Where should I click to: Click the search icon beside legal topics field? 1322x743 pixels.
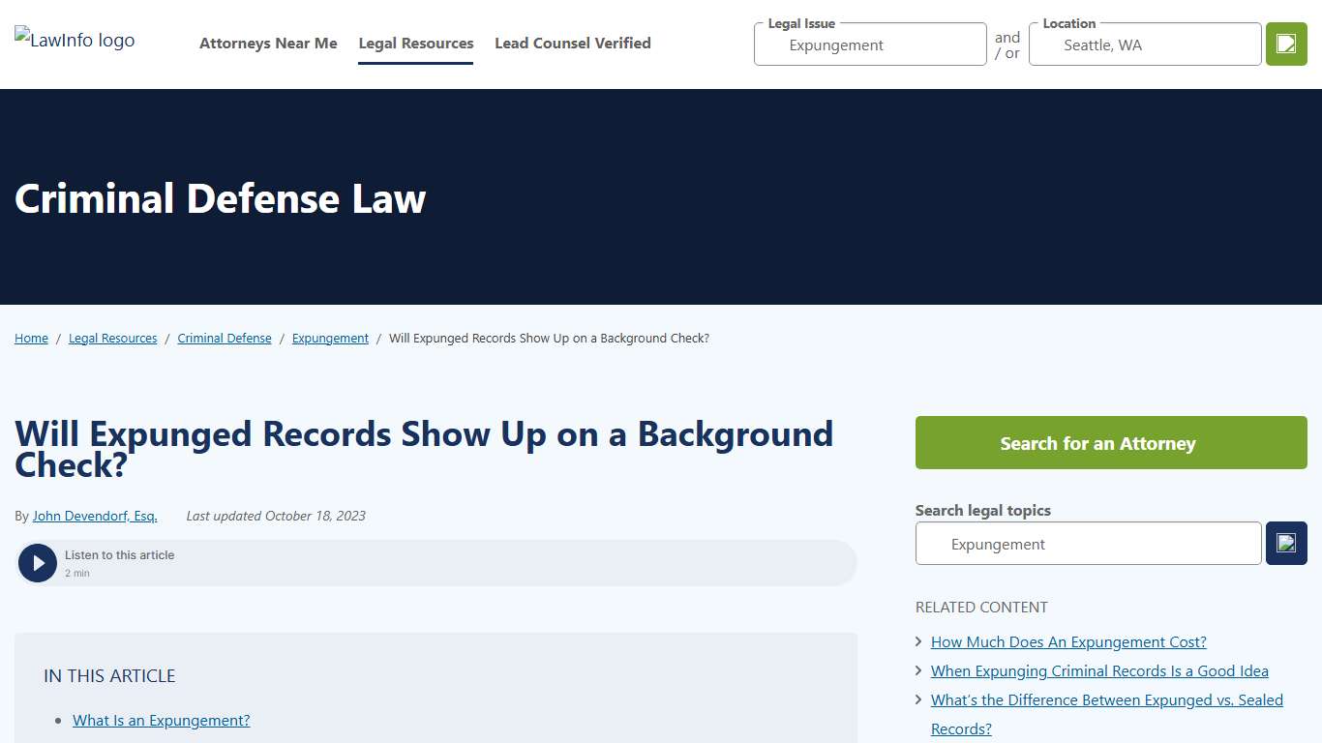(1286, 543)
